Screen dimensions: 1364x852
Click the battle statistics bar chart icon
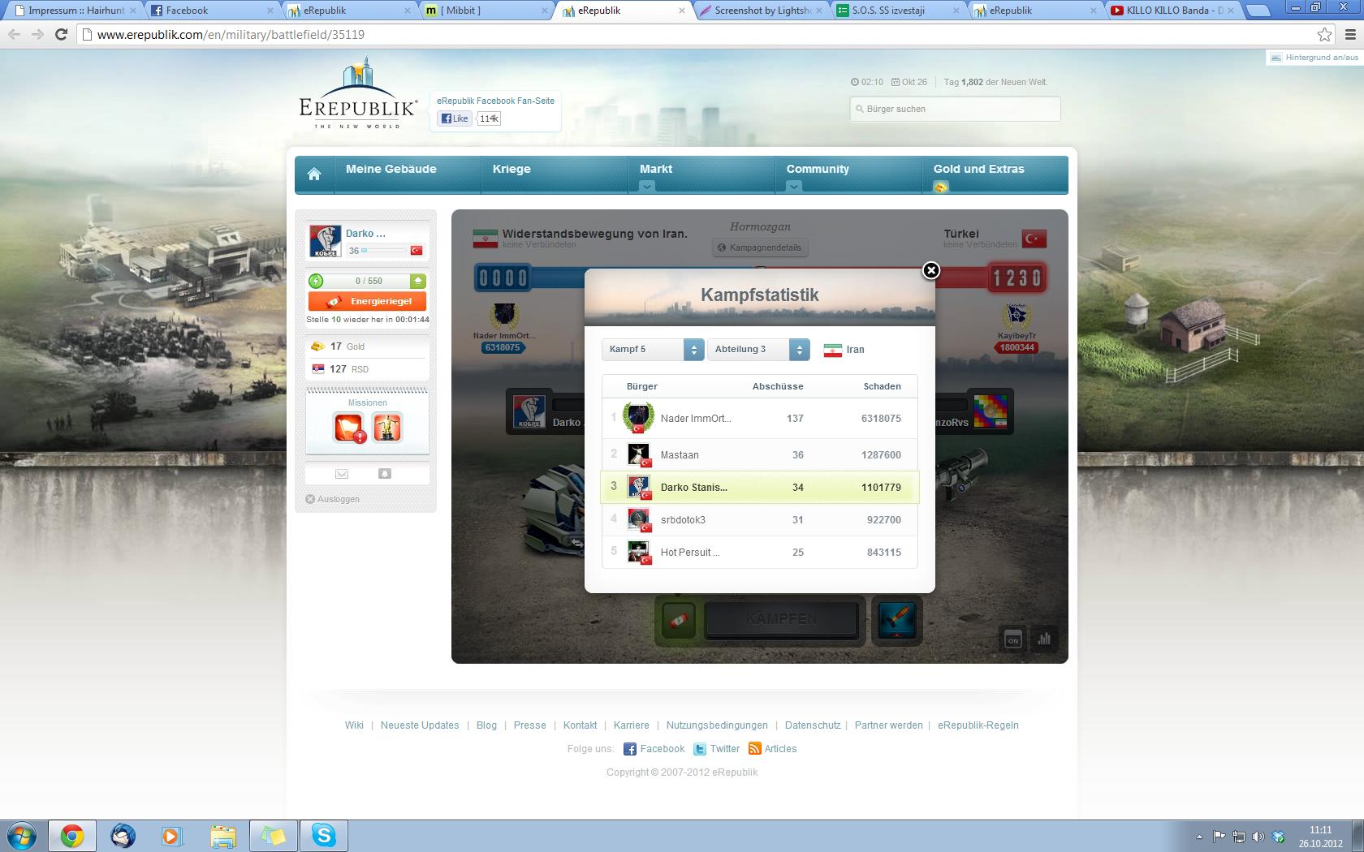point(1044,639)
